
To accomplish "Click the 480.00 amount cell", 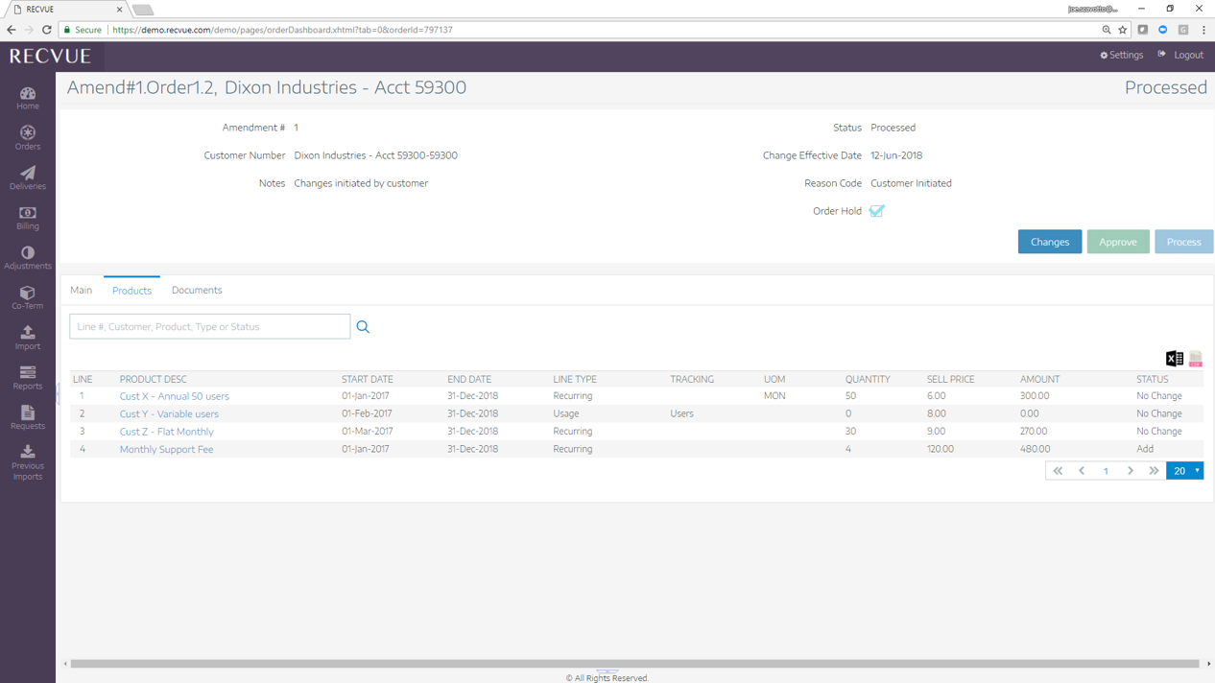I will 1035,449.
